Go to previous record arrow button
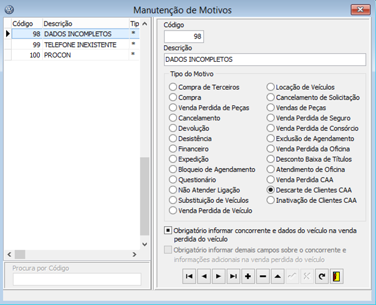This screenshot has height=305, width=376. (x=204, y=276)
